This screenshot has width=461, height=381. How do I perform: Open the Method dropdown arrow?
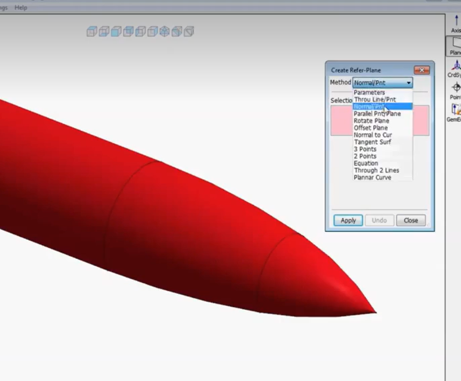tap(409, 83)
